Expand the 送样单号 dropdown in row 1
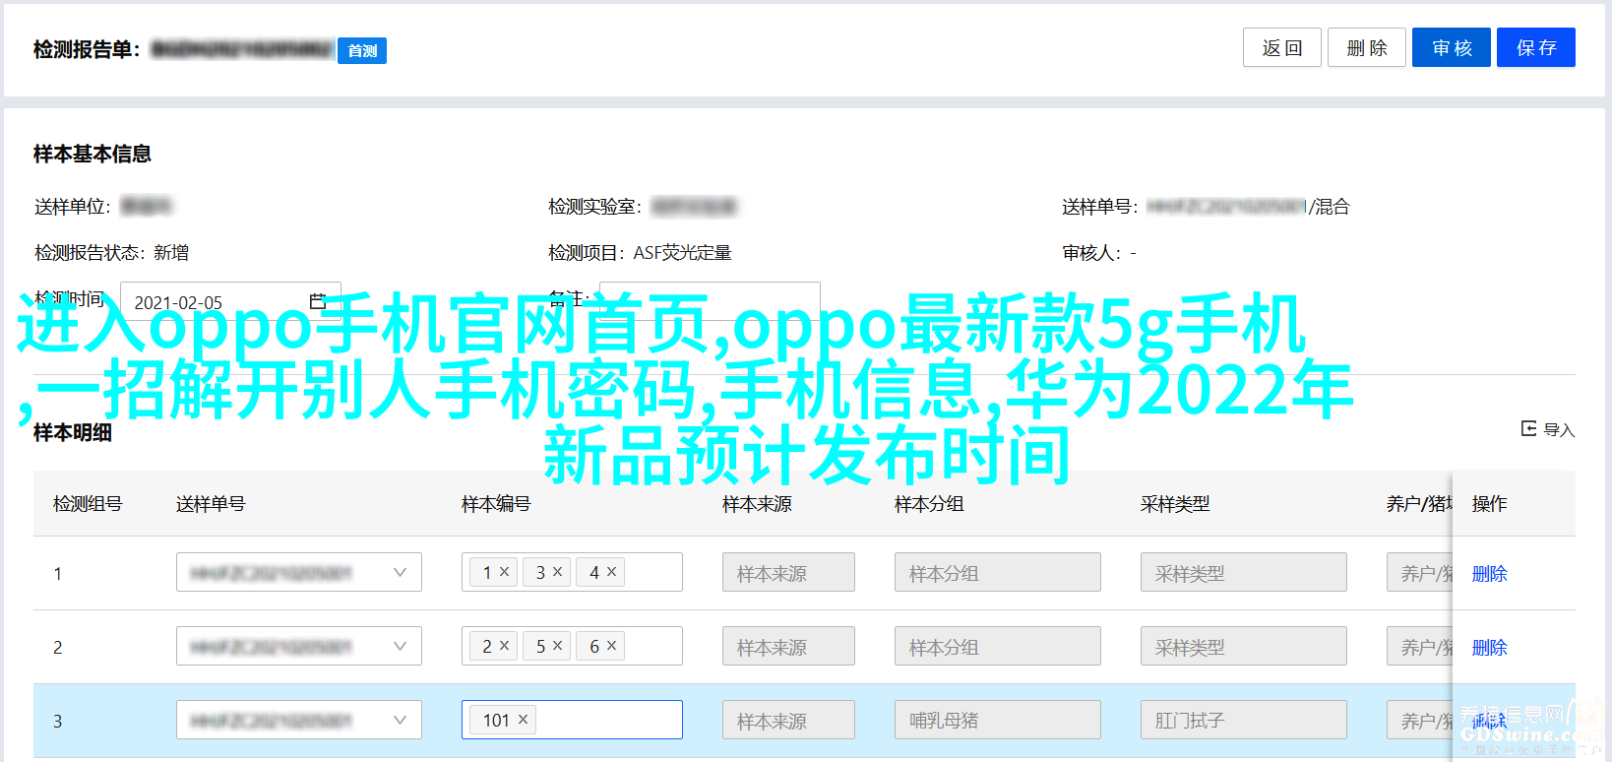This screenshot has width=1612, height=762. [x=400, y=572]
